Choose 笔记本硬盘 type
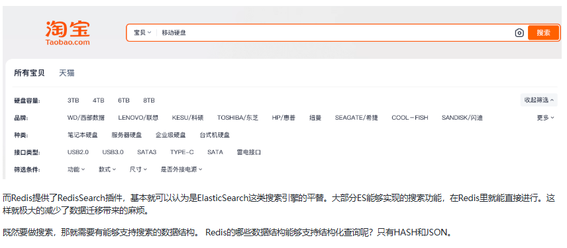This screenshot has height=248, width=567. 82,135
